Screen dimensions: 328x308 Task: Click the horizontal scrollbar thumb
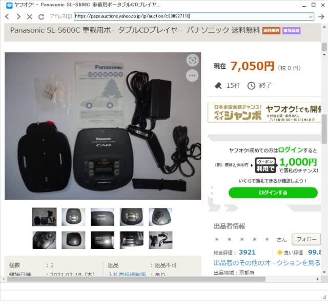coord(136,279)
